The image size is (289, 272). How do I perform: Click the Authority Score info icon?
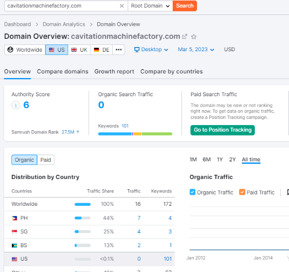tap(16, 105)
